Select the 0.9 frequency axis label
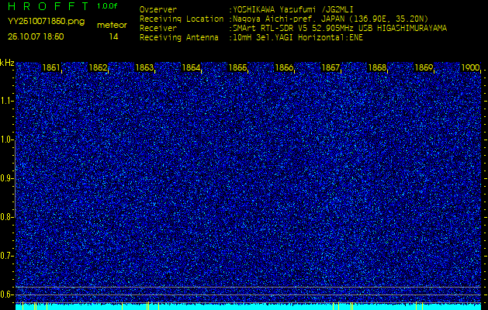The image size is (488, 310). pyautogui.click(x=7, y=178)
